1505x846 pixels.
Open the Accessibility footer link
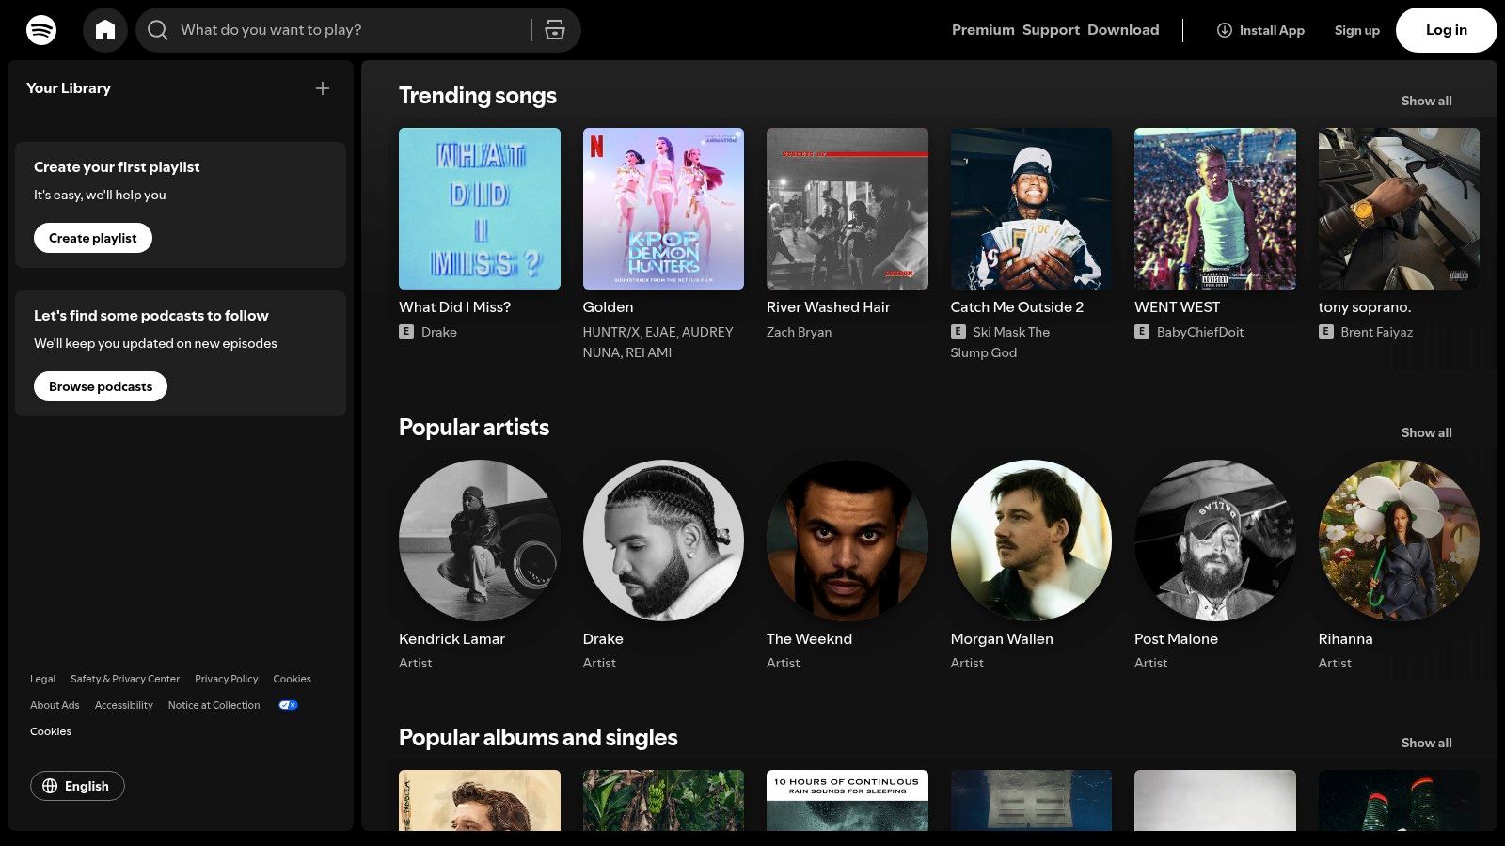tap(123, 705)
